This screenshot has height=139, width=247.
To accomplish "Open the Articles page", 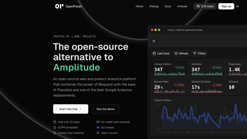I will point(182,6).
